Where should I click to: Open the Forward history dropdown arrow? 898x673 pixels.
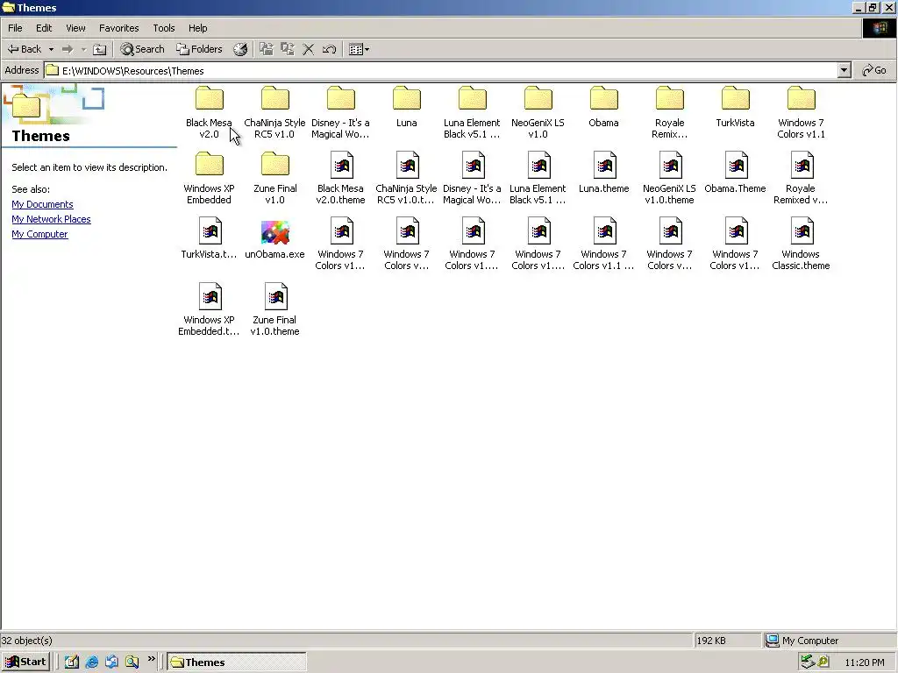(x=83, y=49)
